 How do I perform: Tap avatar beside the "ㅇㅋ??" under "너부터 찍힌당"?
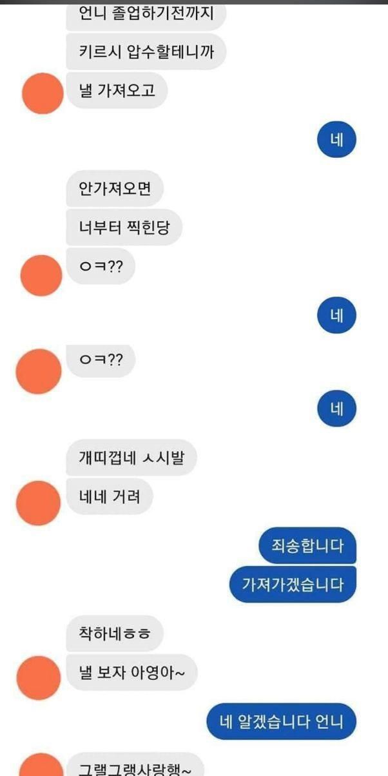coord(42,275)
